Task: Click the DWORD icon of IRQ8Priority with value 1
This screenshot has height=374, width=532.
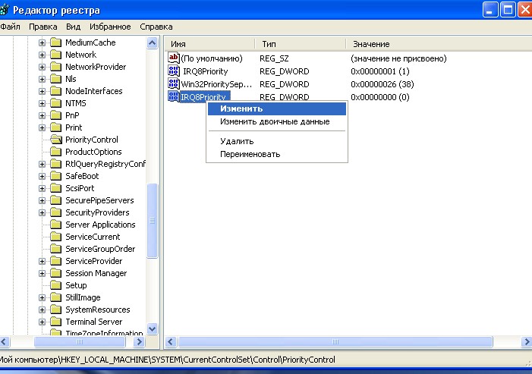Action: pos(173,71)
